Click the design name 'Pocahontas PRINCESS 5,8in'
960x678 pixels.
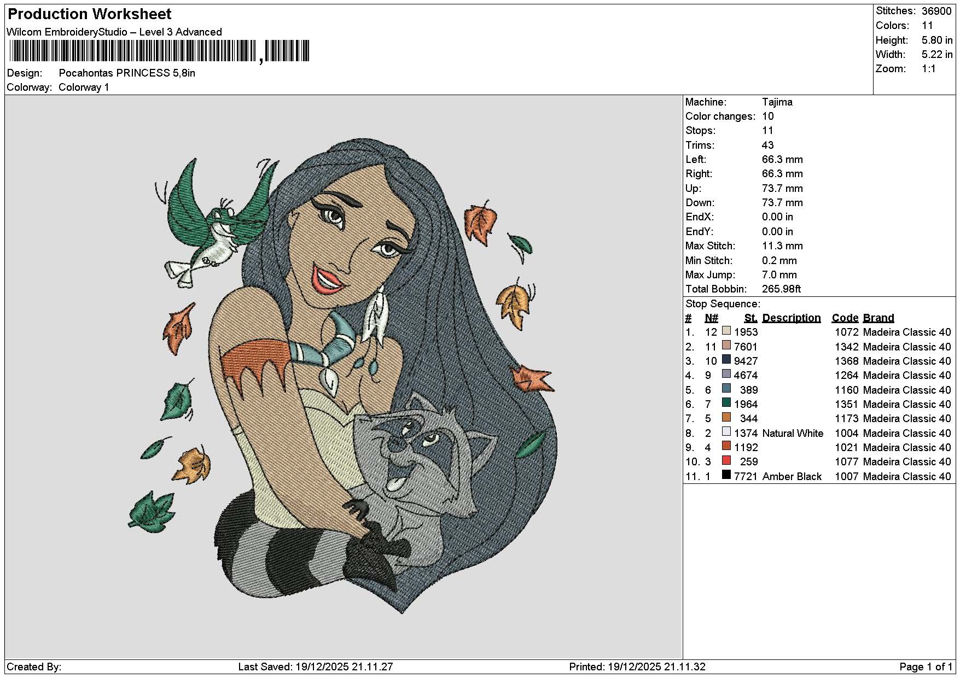coord(127,73)
